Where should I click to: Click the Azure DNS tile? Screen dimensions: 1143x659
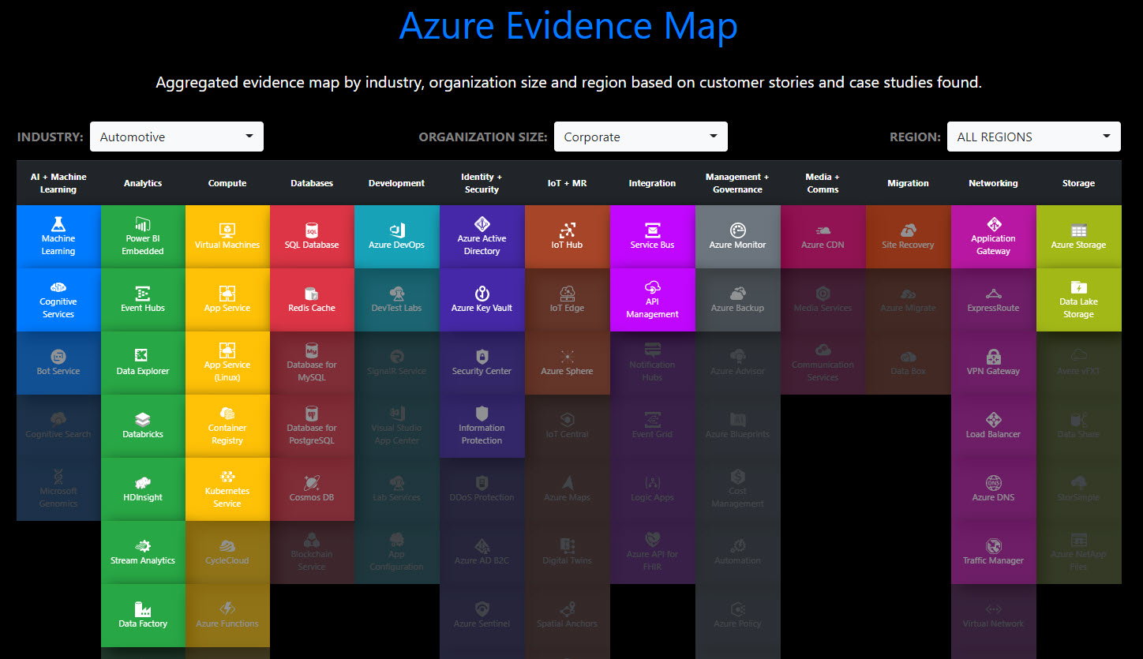click(994, 489)
